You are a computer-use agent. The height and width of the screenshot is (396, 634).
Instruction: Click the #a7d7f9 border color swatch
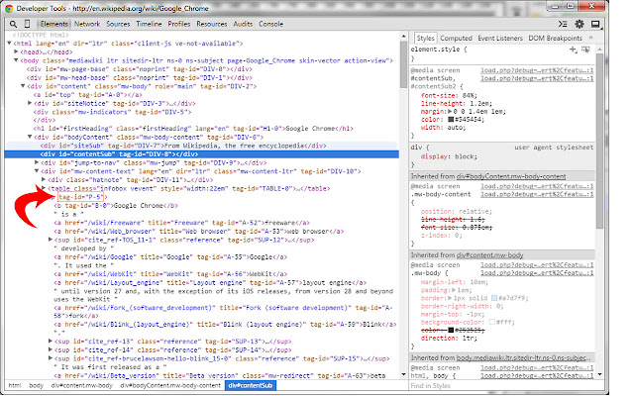click(x=493, y=298)
